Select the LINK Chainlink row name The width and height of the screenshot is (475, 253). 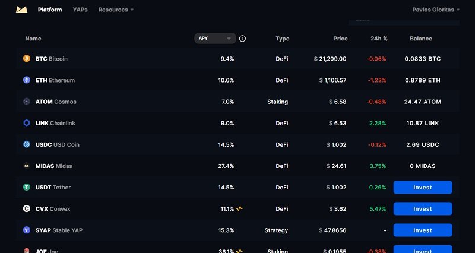55,124
